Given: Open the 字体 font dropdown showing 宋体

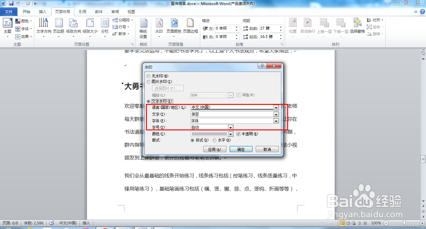Looking at the screenshot, I should tap(276, 121).
